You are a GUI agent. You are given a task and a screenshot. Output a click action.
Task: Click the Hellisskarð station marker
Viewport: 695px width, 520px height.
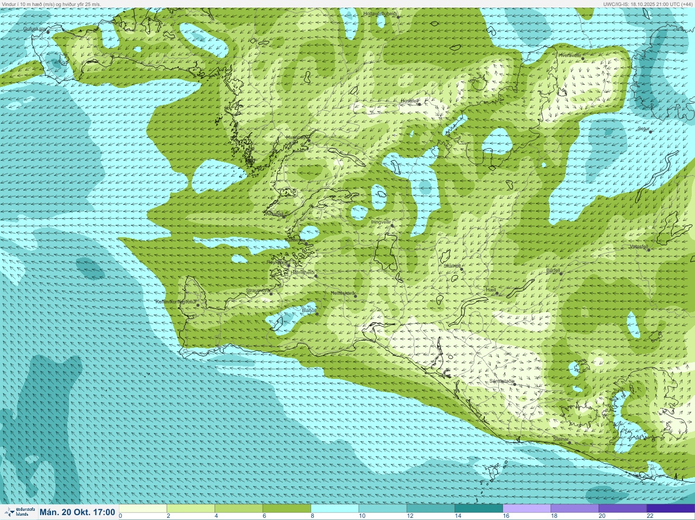click(x=356, y=296)
